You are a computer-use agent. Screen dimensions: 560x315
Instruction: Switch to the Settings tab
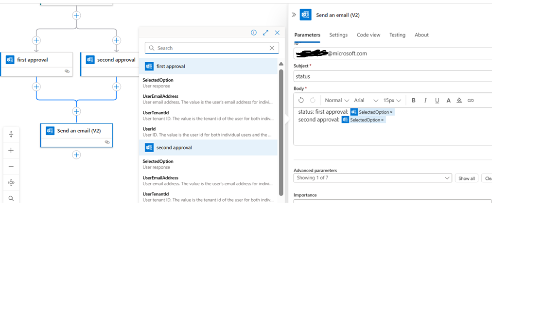point(338,35)
